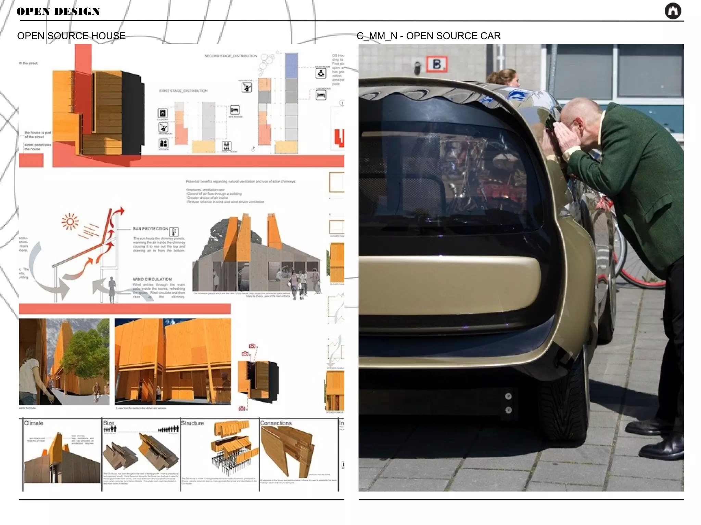Click the sun protection panel icon

tap(174, 231)
